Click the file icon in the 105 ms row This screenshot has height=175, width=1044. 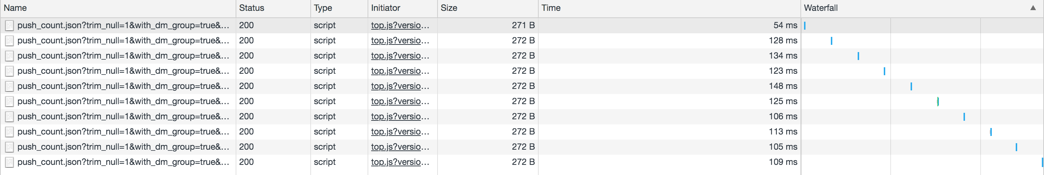(x=9, y=147)
